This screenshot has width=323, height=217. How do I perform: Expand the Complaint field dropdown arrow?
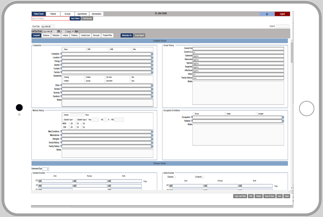[x=152, y=54]
